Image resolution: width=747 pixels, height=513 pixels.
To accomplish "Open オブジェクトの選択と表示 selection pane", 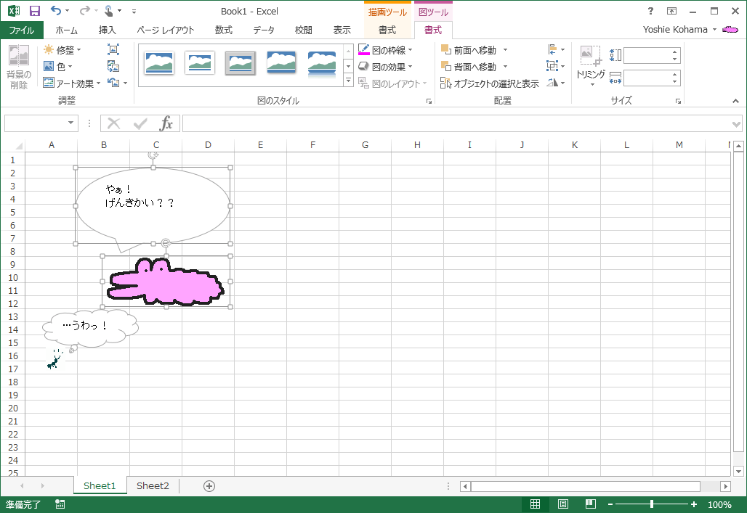I will (490, 83).
